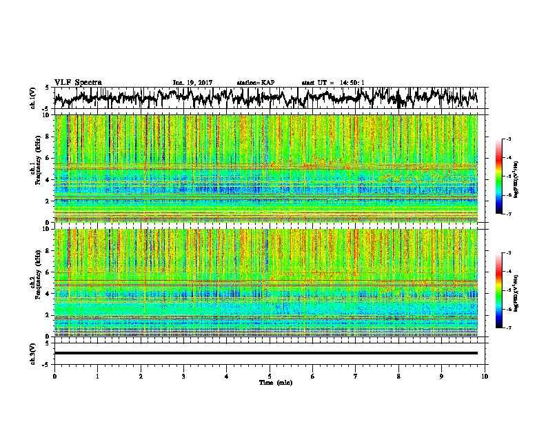Viewport: 546px width, 422px height.
Task: Click inside the ch.2 spectrogram panel
Action: (266, 283)
